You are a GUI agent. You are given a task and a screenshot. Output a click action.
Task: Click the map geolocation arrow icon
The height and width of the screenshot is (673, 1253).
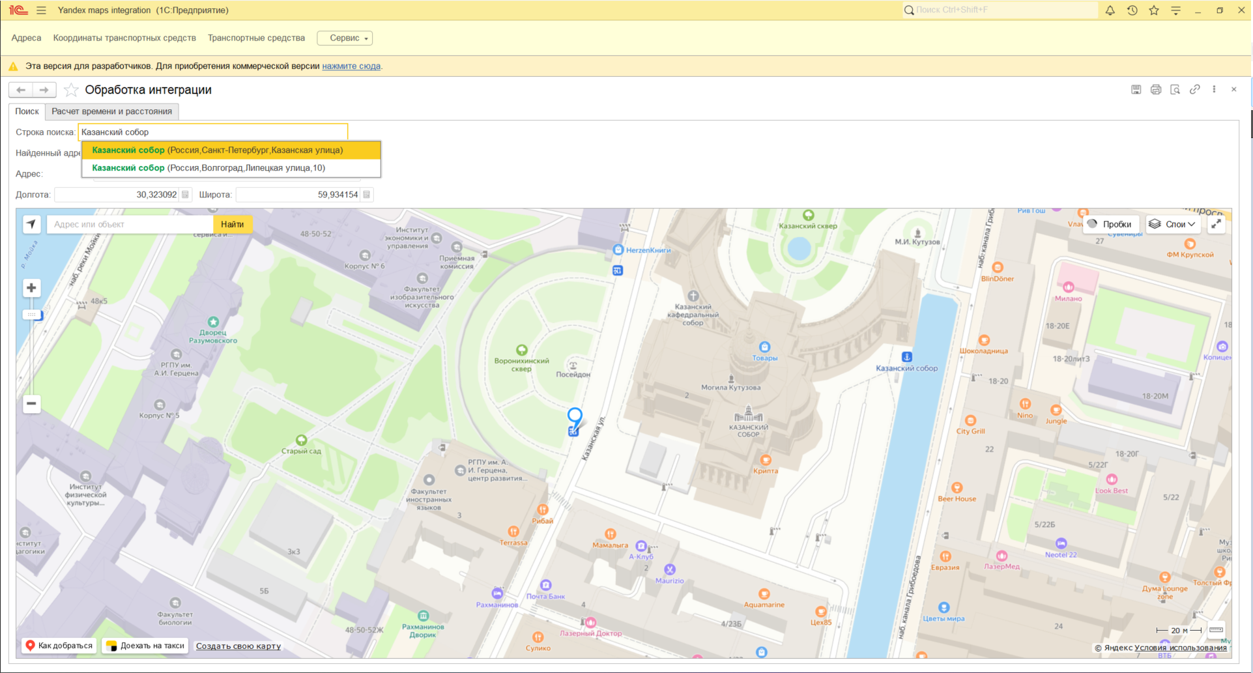[x=31, y=224]
